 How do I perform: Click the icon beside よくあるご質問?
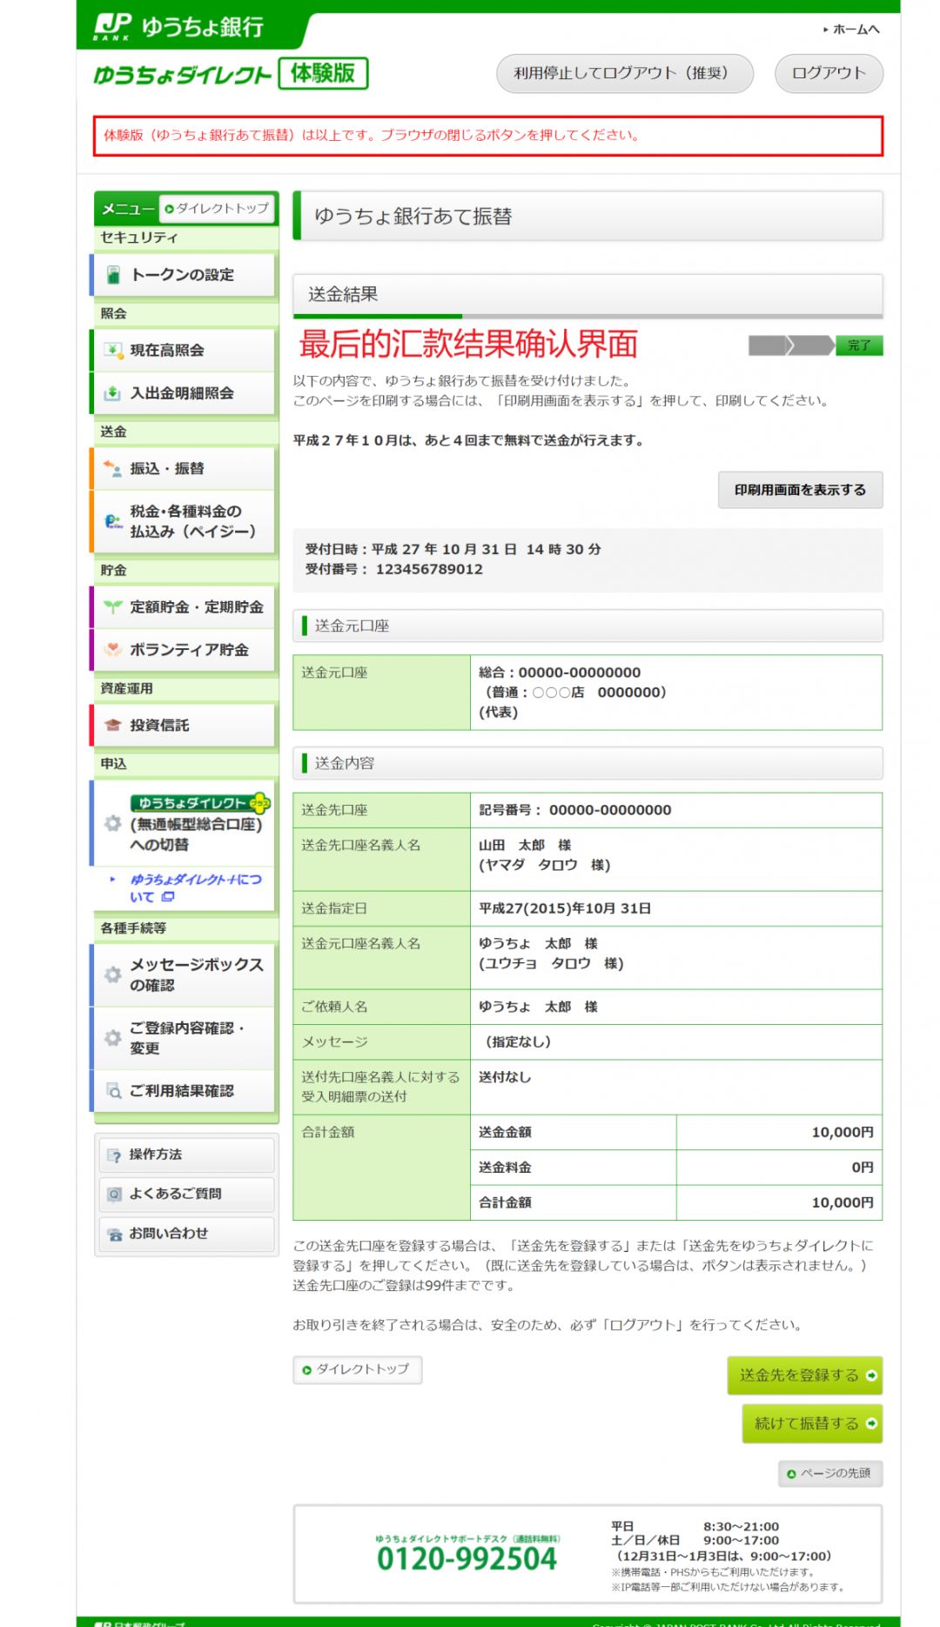[x=115, y=1195]
